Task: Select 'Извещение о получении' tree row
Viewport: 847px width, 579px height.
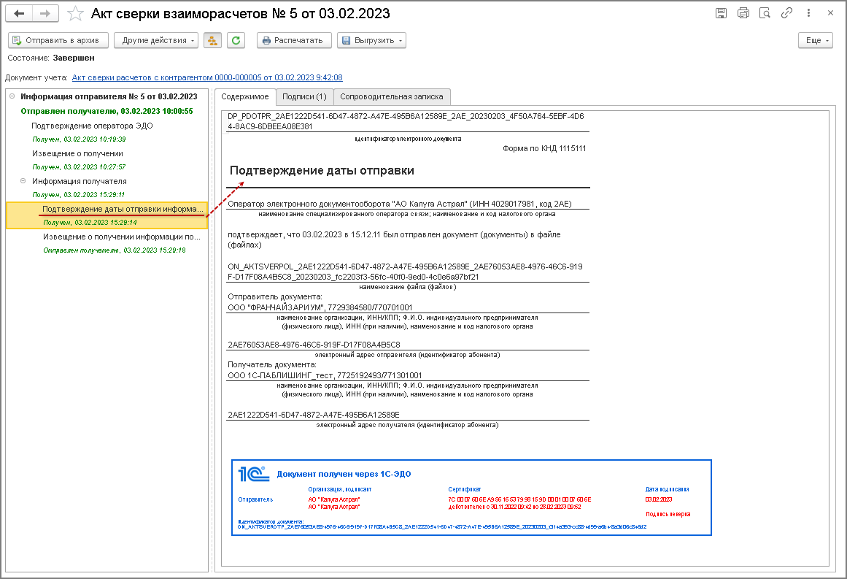Action: pyautogui.click(x=77, y=153)
